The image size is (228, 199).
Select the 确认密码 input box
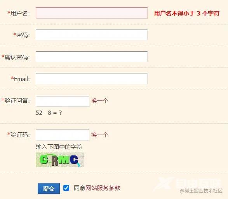pos(92,57)
